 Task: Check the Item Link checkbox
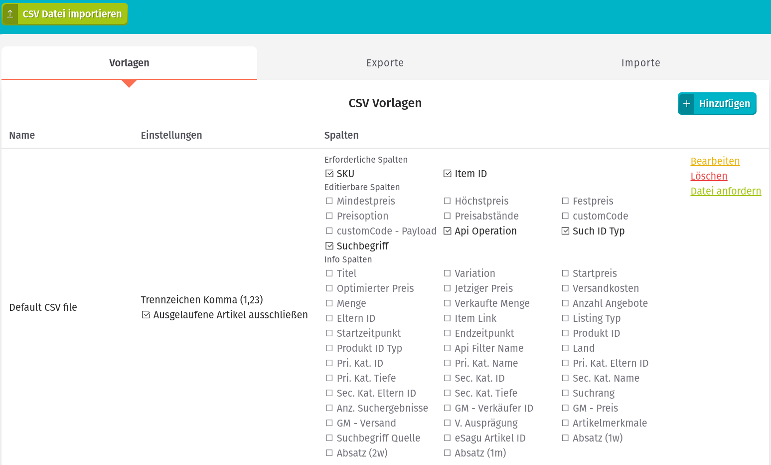(x=448, y=318)
